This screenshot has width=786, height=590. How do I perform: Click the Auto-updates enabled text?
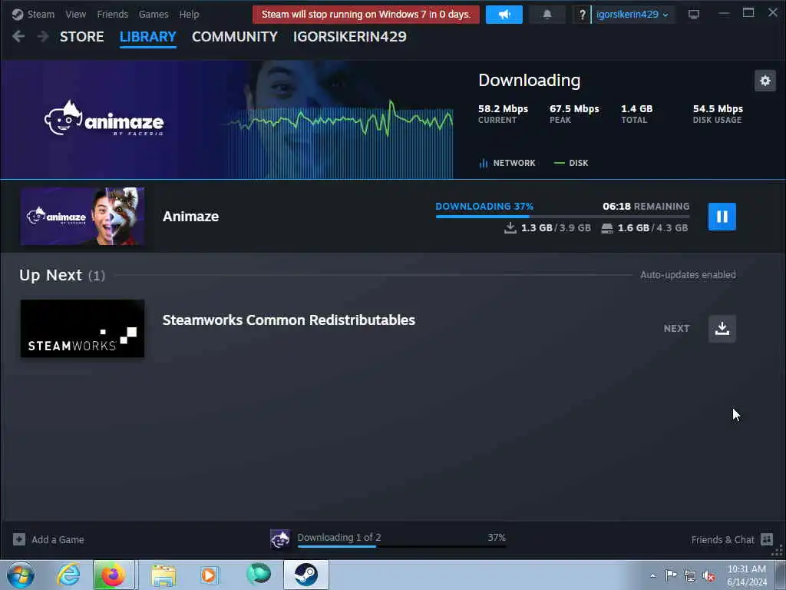click(688, 275)
